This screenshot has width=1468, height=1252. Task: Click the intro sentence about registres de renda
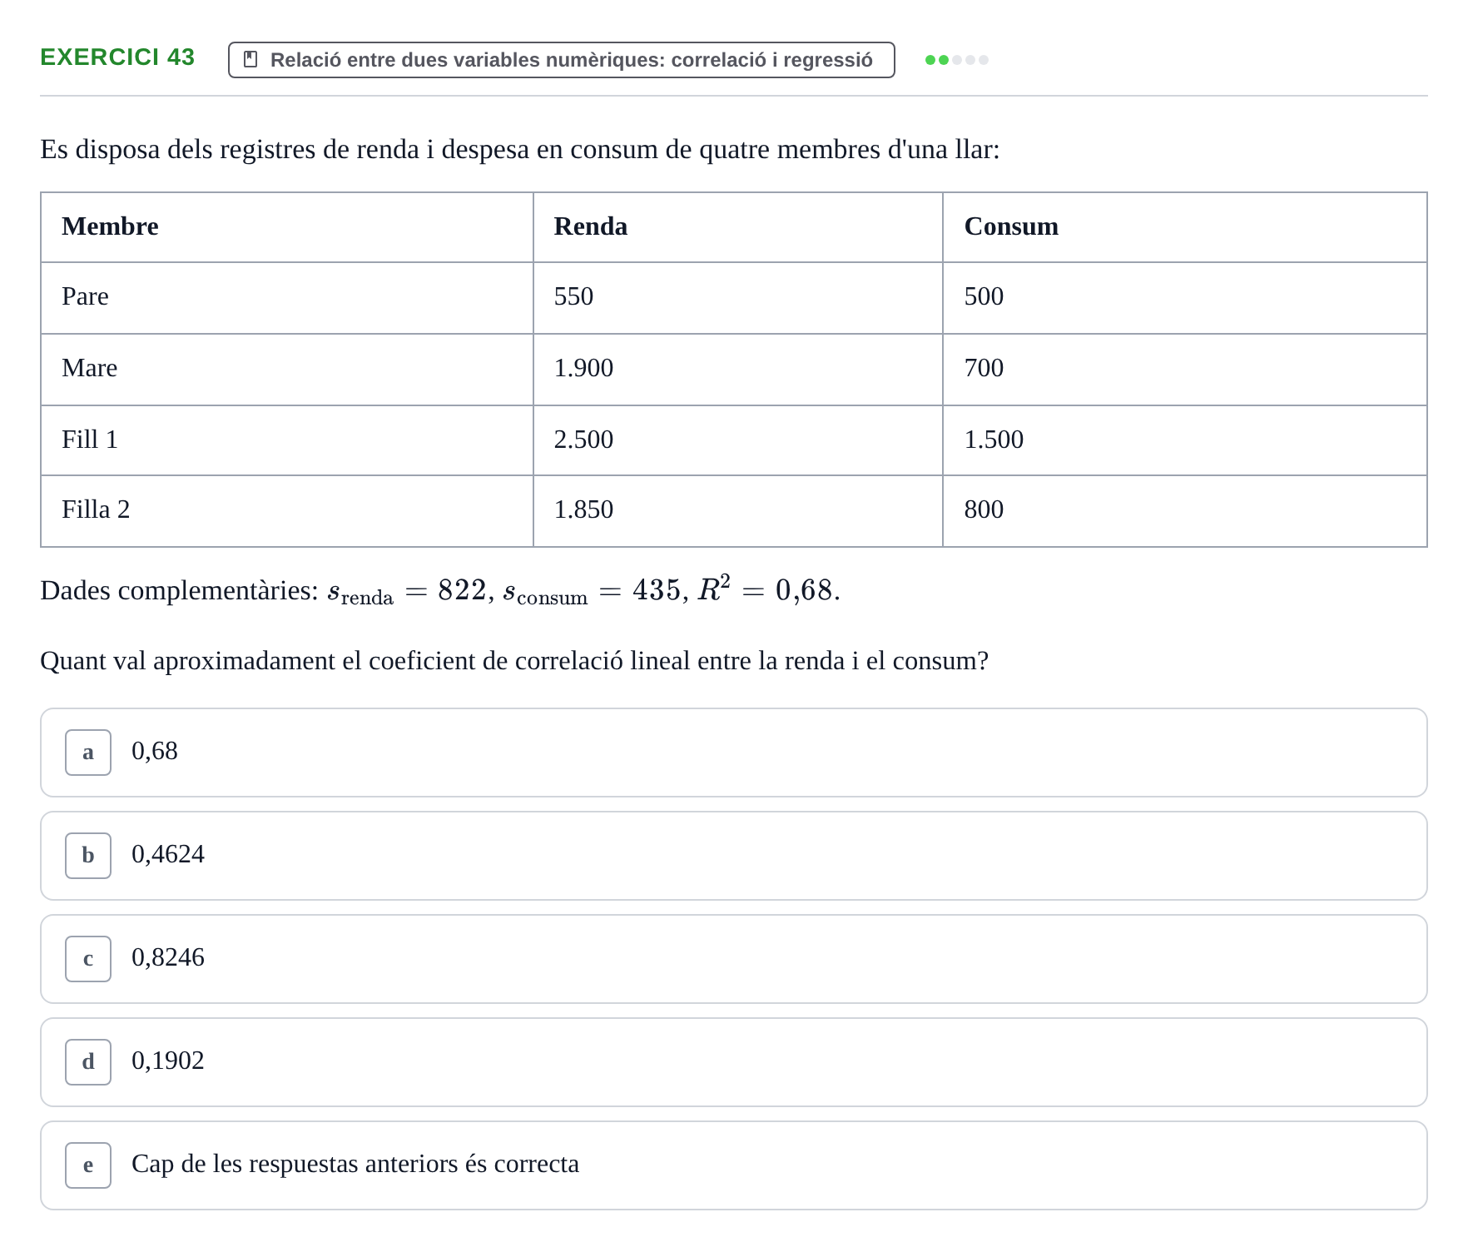pyautogui.click(x=520, y=150)
